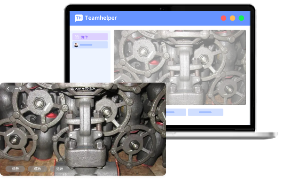Click the 上一步 previous step label
Viewport: 284px width, 179px height.
(x=17, y=88)
